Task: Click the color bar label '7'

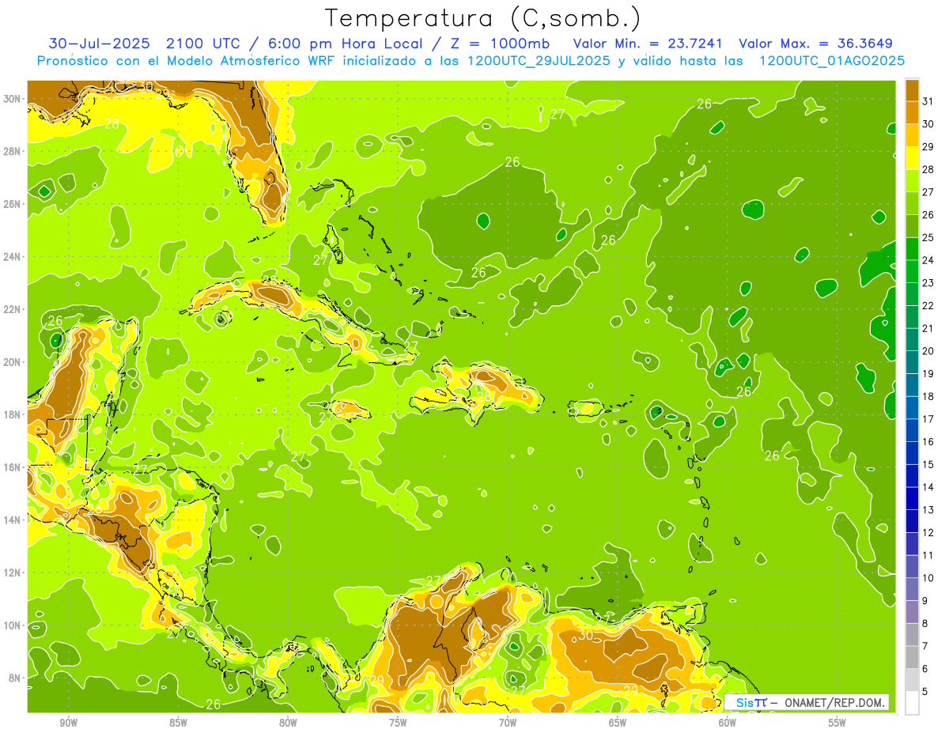Action: [x=926, y=646]
